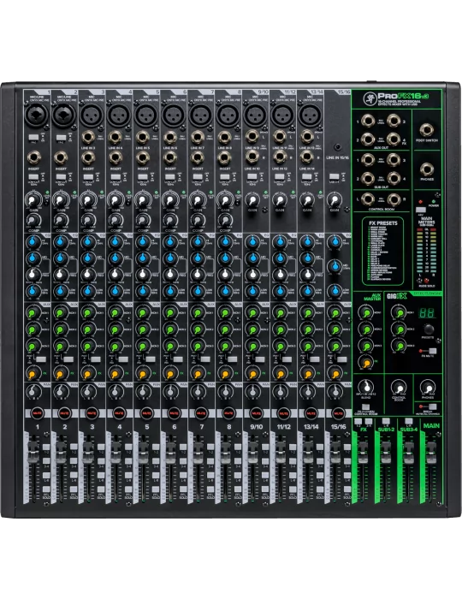Toggle USB 3-4 switch on channel 15/16
This screenshot has width=462, height=599.
tap(334, 177)
